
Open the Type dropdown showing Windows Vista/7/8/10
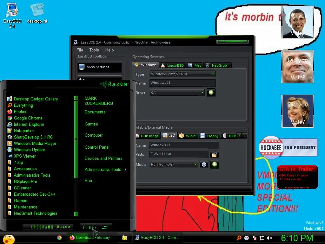tap(182, 74)
